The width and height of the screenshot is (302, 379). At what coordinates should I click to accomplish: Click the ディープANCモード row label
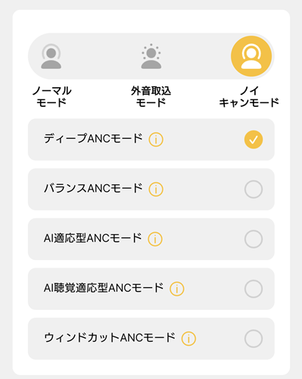[93, 139]
